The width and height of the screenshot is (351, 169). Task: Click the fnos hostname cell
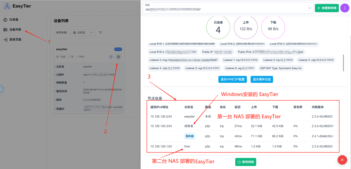point(187,146)
